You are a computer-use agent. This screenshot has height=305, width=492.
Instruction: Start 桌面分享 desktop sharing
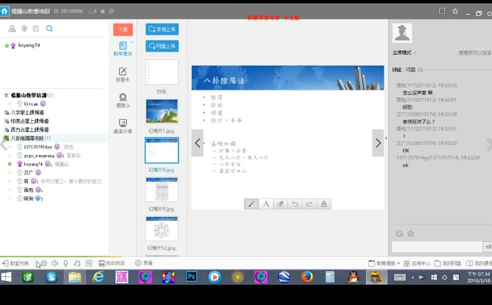tap(122, 124)
